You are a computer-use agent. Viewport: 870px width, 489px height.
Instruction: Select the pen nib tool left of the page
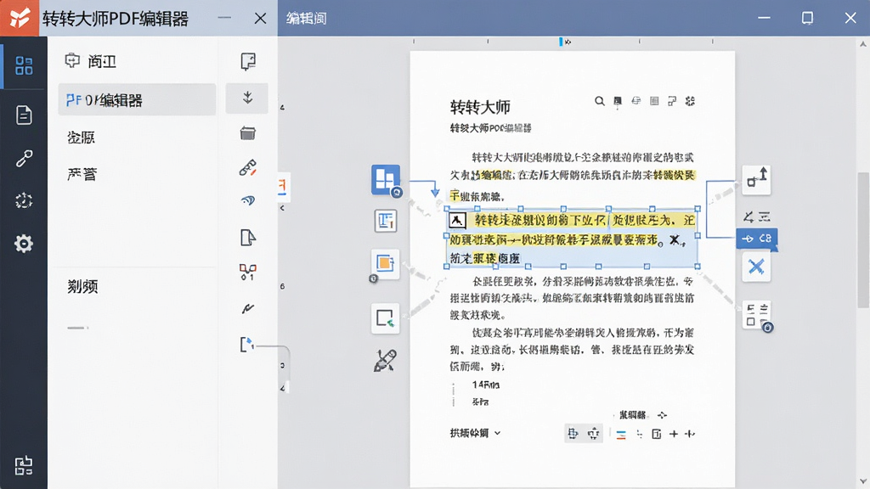coord(385,360)
